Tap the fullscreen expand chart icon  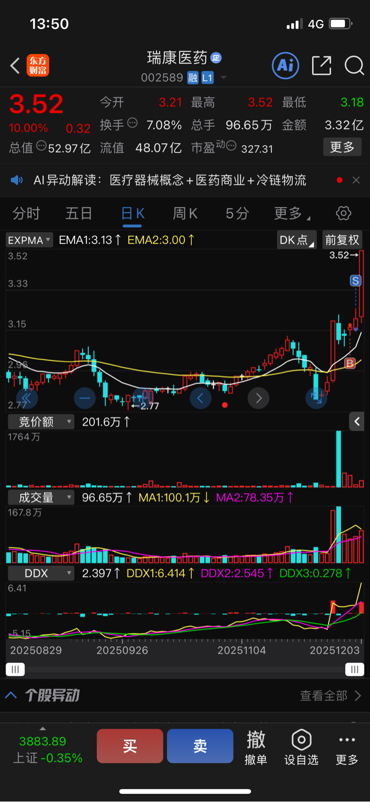pos(317,398)
